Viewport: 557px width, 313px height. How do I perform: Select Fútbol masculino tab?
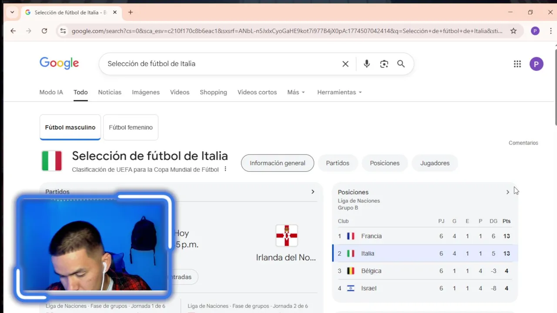pos(70,127)
